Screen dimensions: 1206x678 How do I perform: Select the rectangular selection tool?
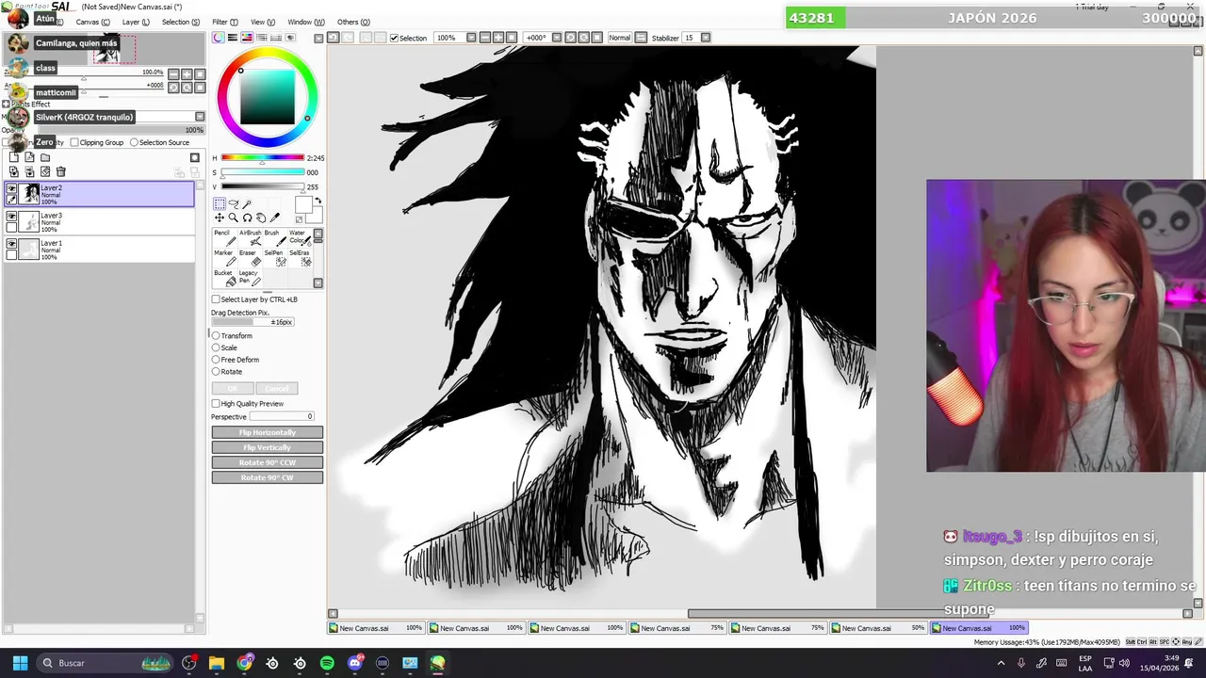click(220, 203)
